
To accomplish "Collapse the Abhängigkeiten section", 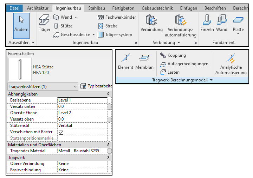I will click(109, 94).
